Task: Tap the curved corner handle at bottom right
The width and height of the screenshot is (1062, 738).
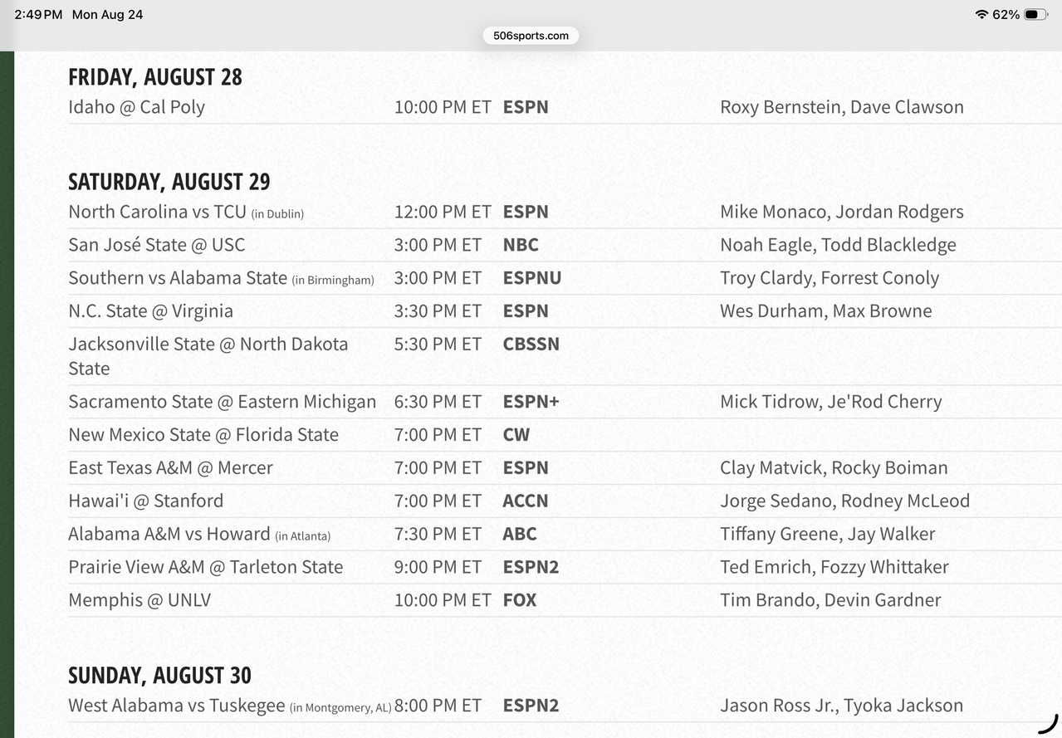Action: pyautogui.click(x=1050, y=724)
